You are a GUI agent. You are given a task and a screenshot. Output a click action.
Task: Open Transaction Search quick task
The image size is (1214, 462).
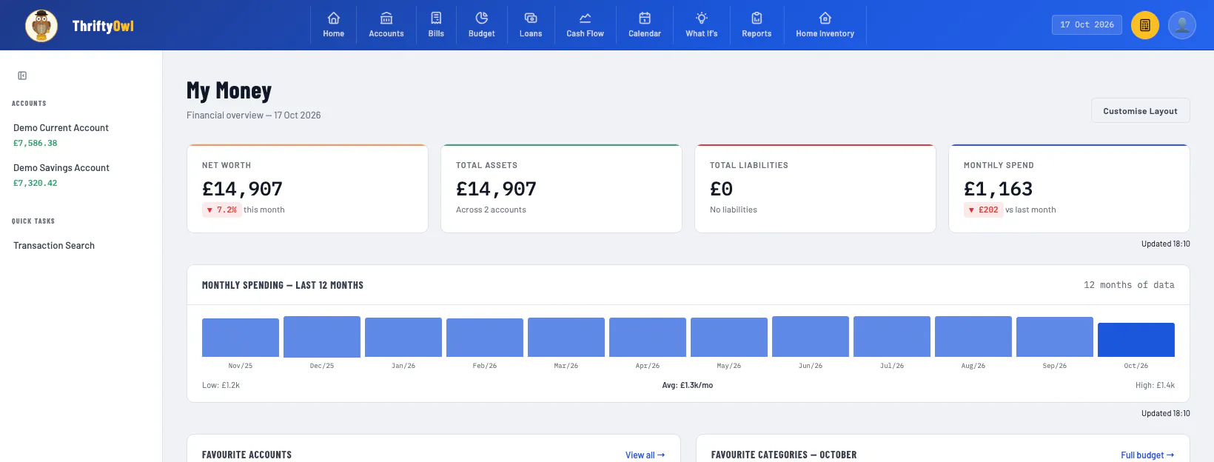click(x=54, y=246)
